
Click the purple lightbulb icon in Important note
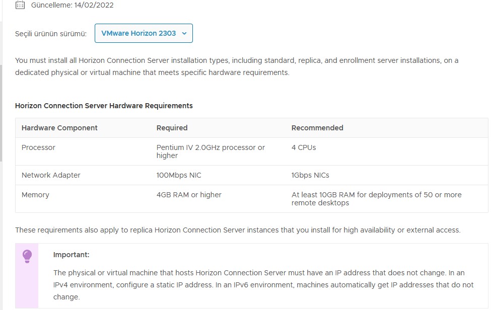(27, 256)
